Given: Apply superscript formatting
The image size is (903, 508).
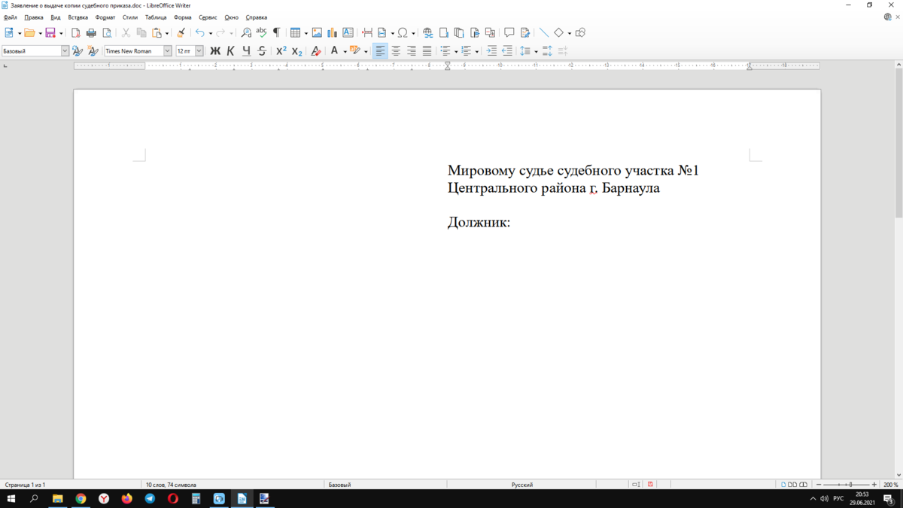Looking at the screenshot, I should pos(281,51).
